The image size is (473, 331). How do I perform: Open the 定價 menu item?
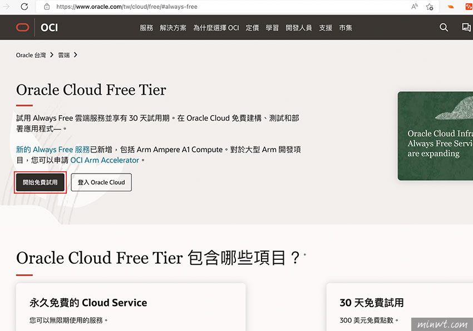click(x=252, y=28)
